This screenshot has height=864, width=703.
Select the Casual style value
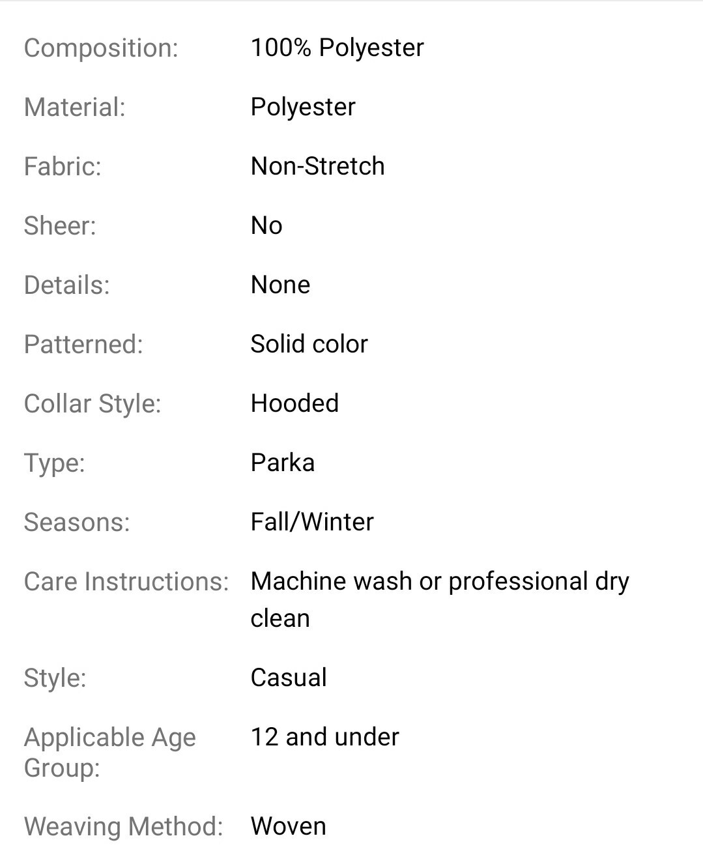pyautogui.click(x=289, y=678)
